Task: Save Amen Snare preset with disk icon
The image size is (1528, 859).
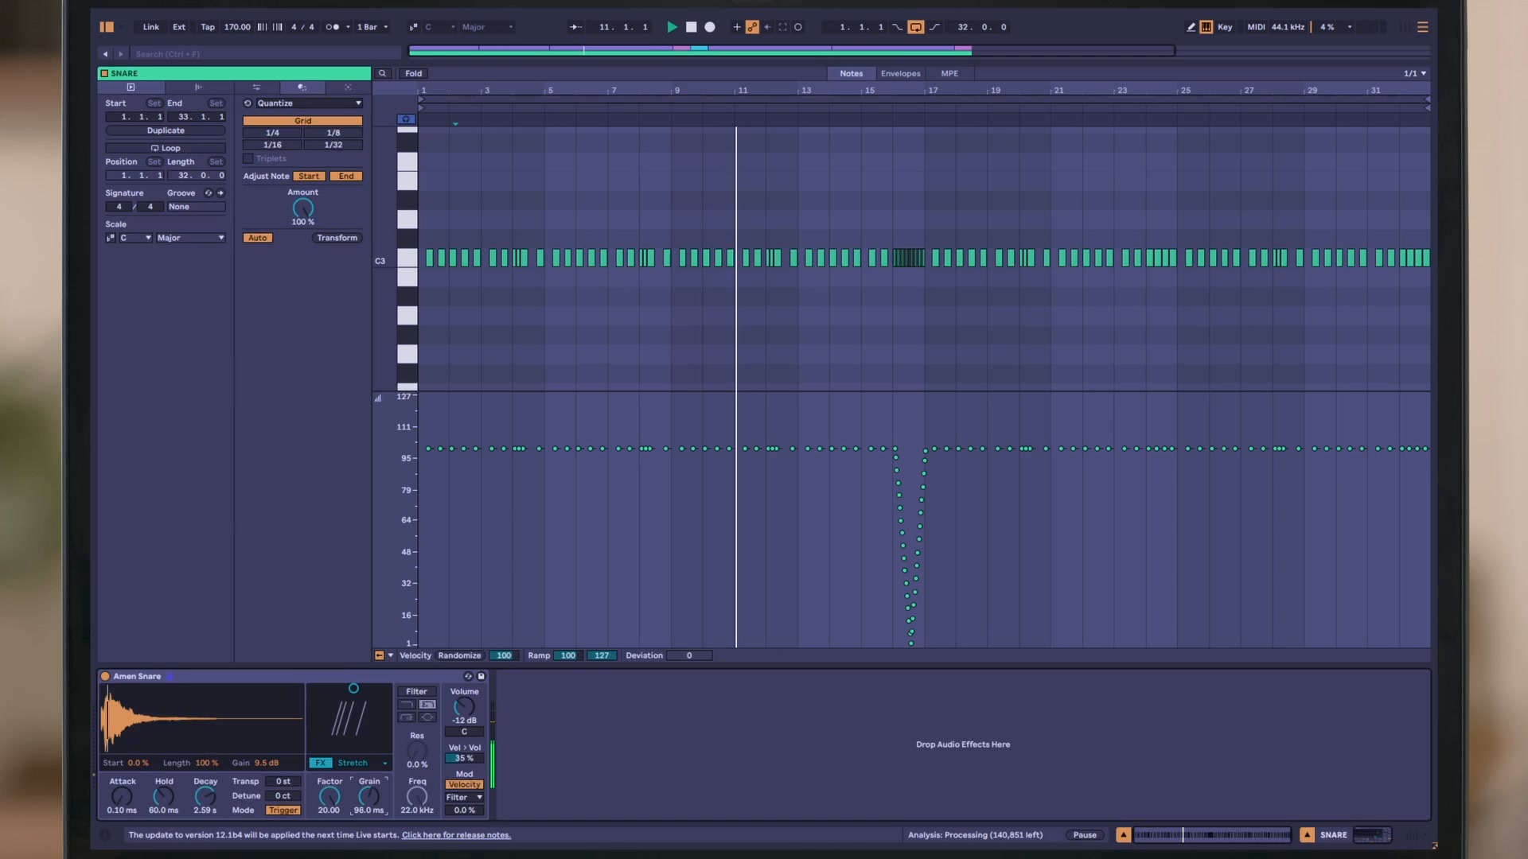Action: pos(481,677)
